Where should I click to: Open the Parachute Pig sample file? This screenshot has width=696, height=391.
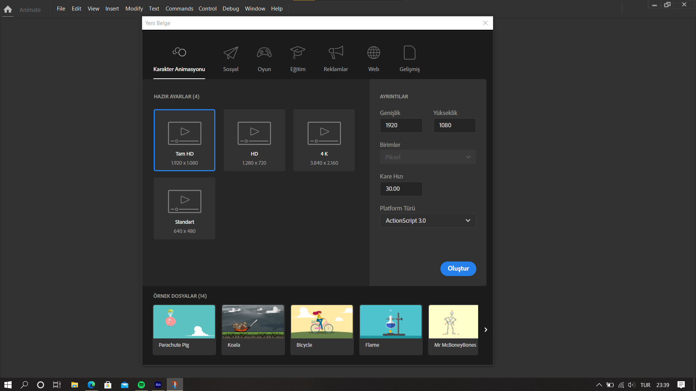(x=184, y=330)
